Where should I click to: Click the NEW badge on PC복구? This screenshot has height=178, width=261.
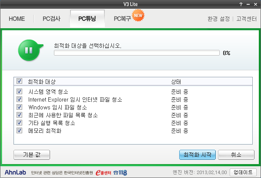(x=138, y=15)
